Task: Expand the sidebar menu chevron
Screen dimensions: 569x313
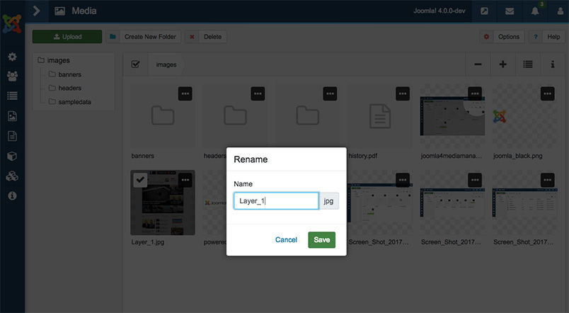Action: [x=37, y=11]
